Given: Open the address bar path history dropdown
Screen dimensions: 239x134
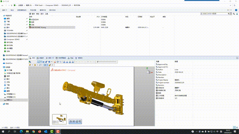Looking at the screenshot, I should coord(230,5).
